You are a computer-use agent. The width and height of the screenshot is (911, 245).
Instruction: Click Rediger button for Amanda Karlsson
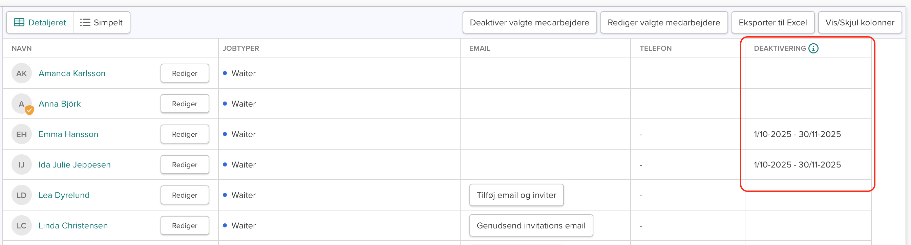point(185,73)
